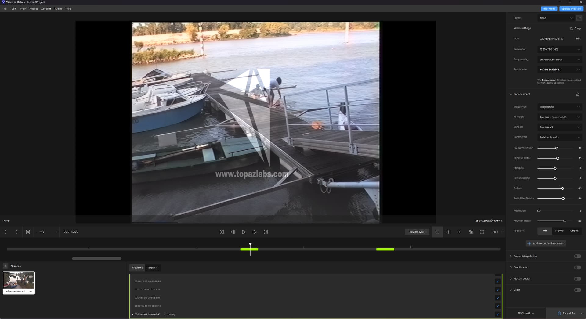586x319 pixels.
Task: Select the cdegrainsharp.avi source thumbnail
Action: click(x=19, y=281)
